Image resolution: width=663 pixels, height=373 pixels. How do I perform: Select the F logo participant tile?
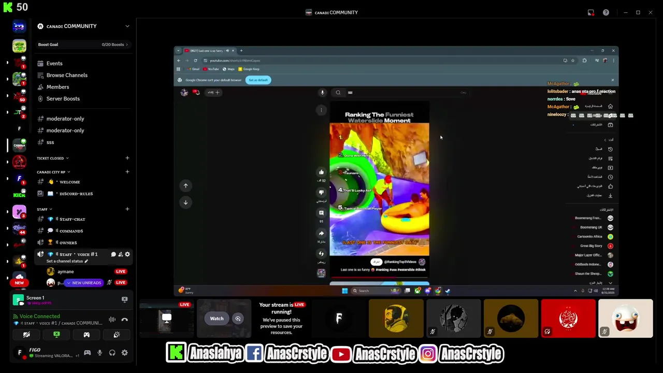[x=339, y=319]
